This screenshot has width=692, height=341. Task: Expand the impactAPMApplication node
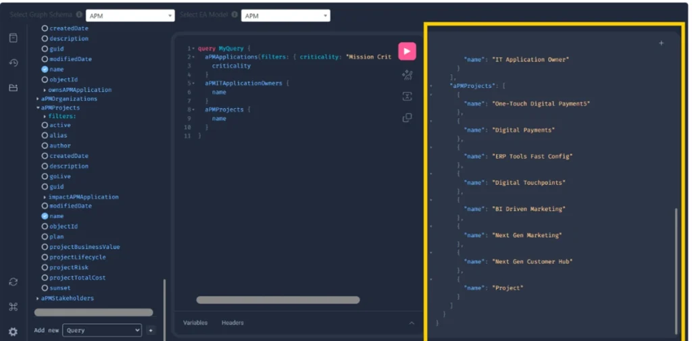click(x=45, y=197)
